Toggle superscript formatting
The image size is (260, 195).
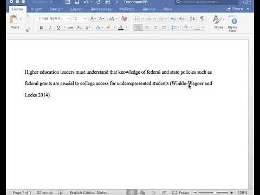88,28
